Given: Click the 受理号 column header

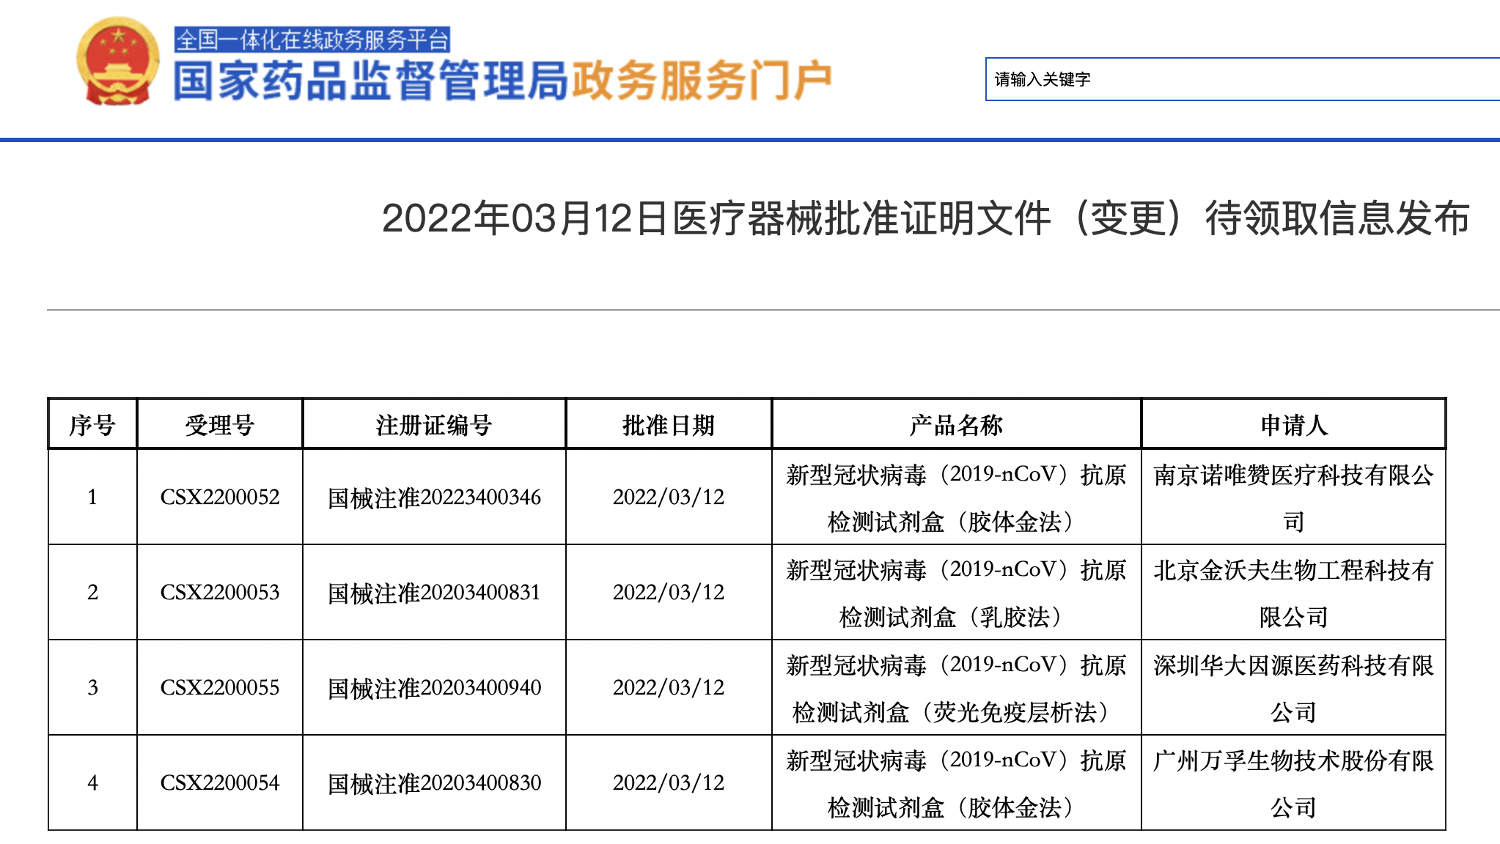Looking at the screenshot, I should point(220,424).
